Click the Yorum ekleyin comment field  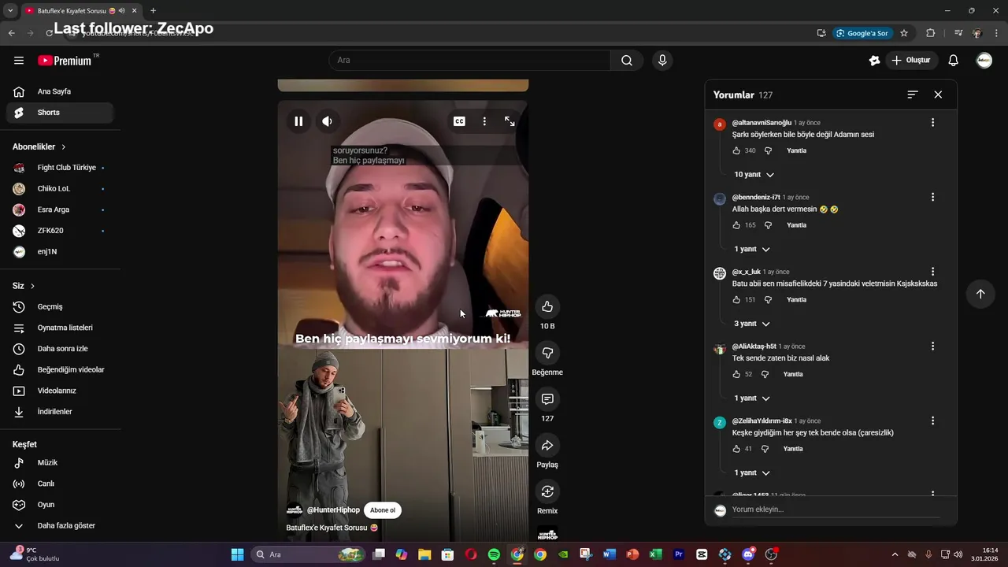point(836,510)
